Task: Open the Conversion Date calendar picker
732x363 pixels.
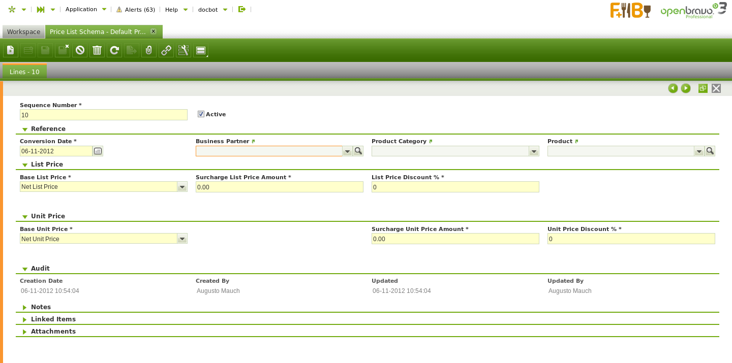Action: [x=98, y=151]
